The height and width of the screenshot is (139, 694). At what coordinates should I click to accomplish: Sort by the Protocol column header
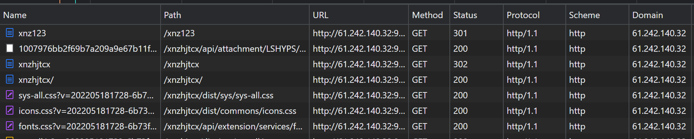point(523,15)
